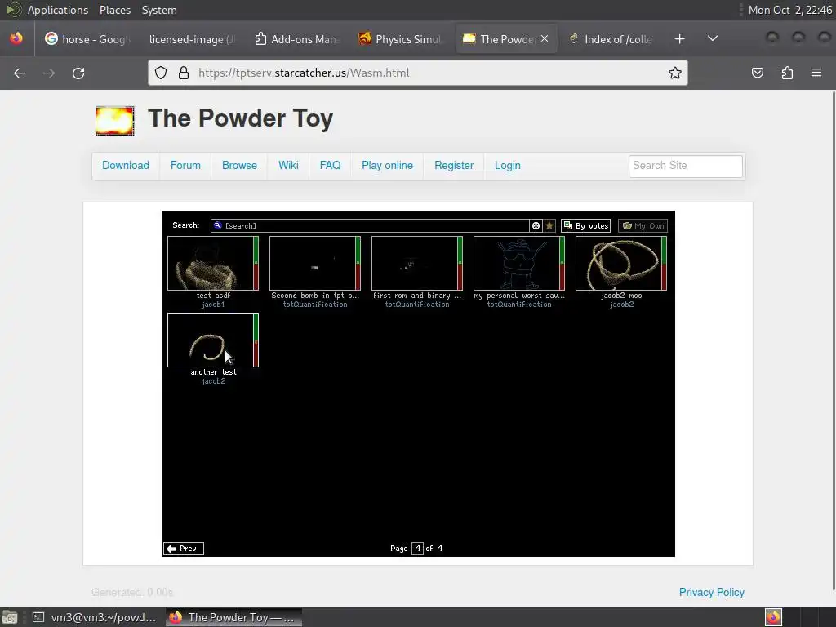Toggle the By votes sort button
The height and width of the screenshot is (627, 836).
point(585,225)
